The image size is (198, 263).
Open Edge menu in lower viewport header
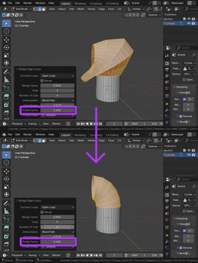(x=102, y=140)
